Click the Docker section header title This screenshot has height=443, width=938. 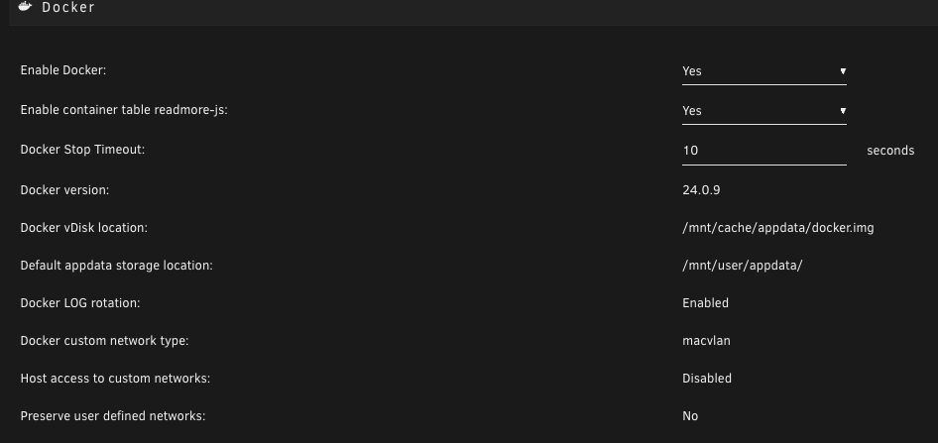(x=68, y=8)
